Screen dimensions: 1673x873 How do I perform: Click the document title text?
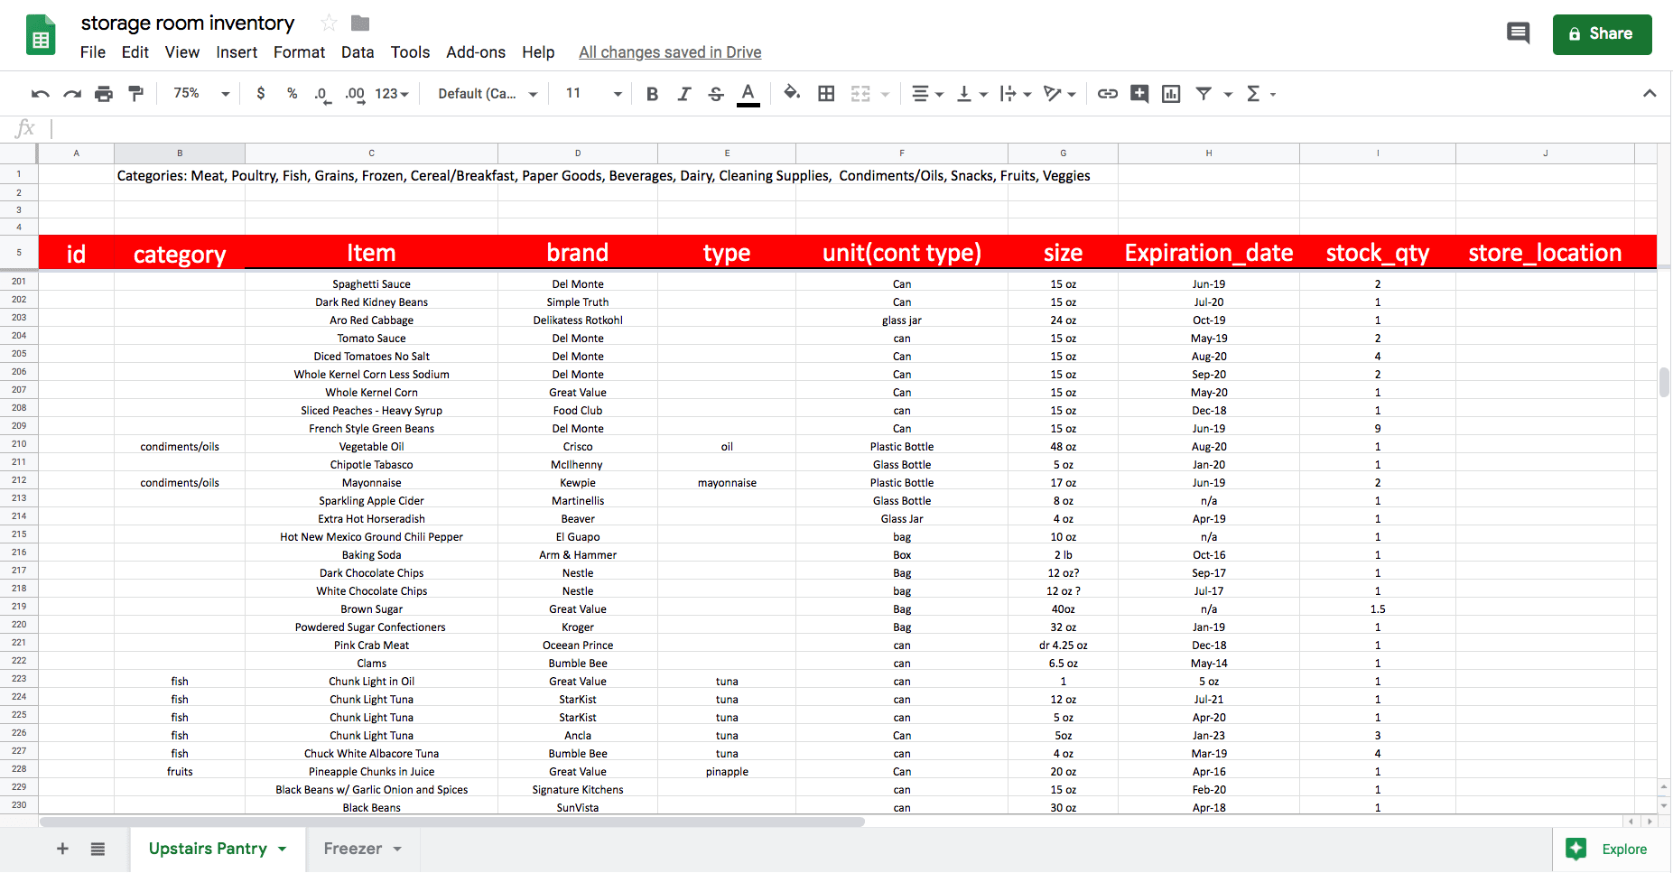pyautogui.click(x=188, y=23)
